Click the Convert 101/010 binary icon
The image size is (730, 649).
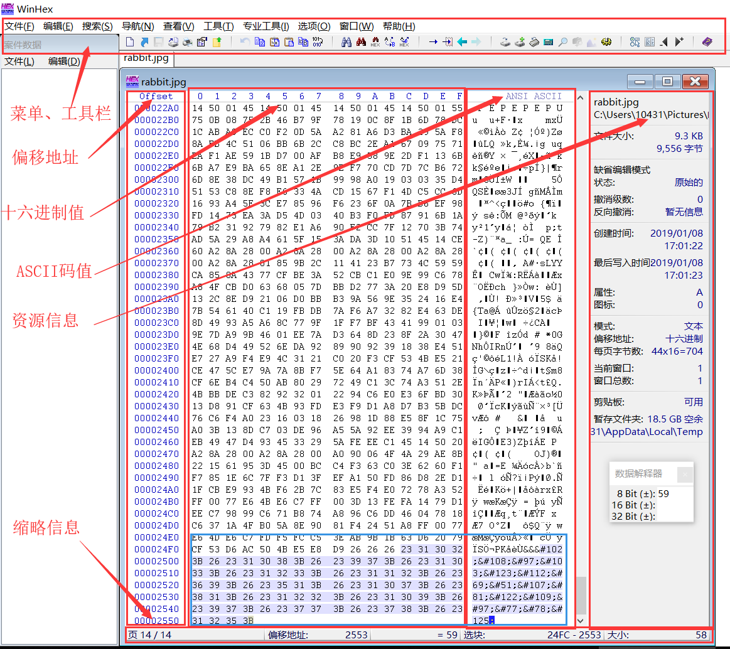point(318,42)
